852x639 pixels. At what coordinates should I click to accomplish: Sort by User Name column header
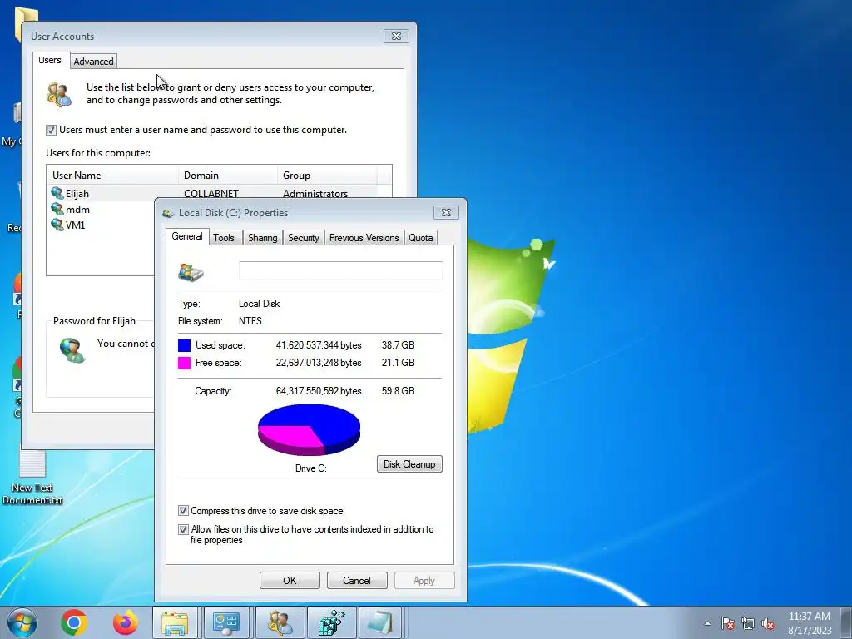coord(112,176)
